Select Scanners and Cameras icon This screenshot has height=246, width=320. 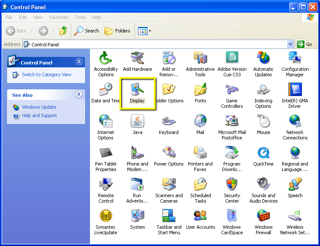[169, 184]
